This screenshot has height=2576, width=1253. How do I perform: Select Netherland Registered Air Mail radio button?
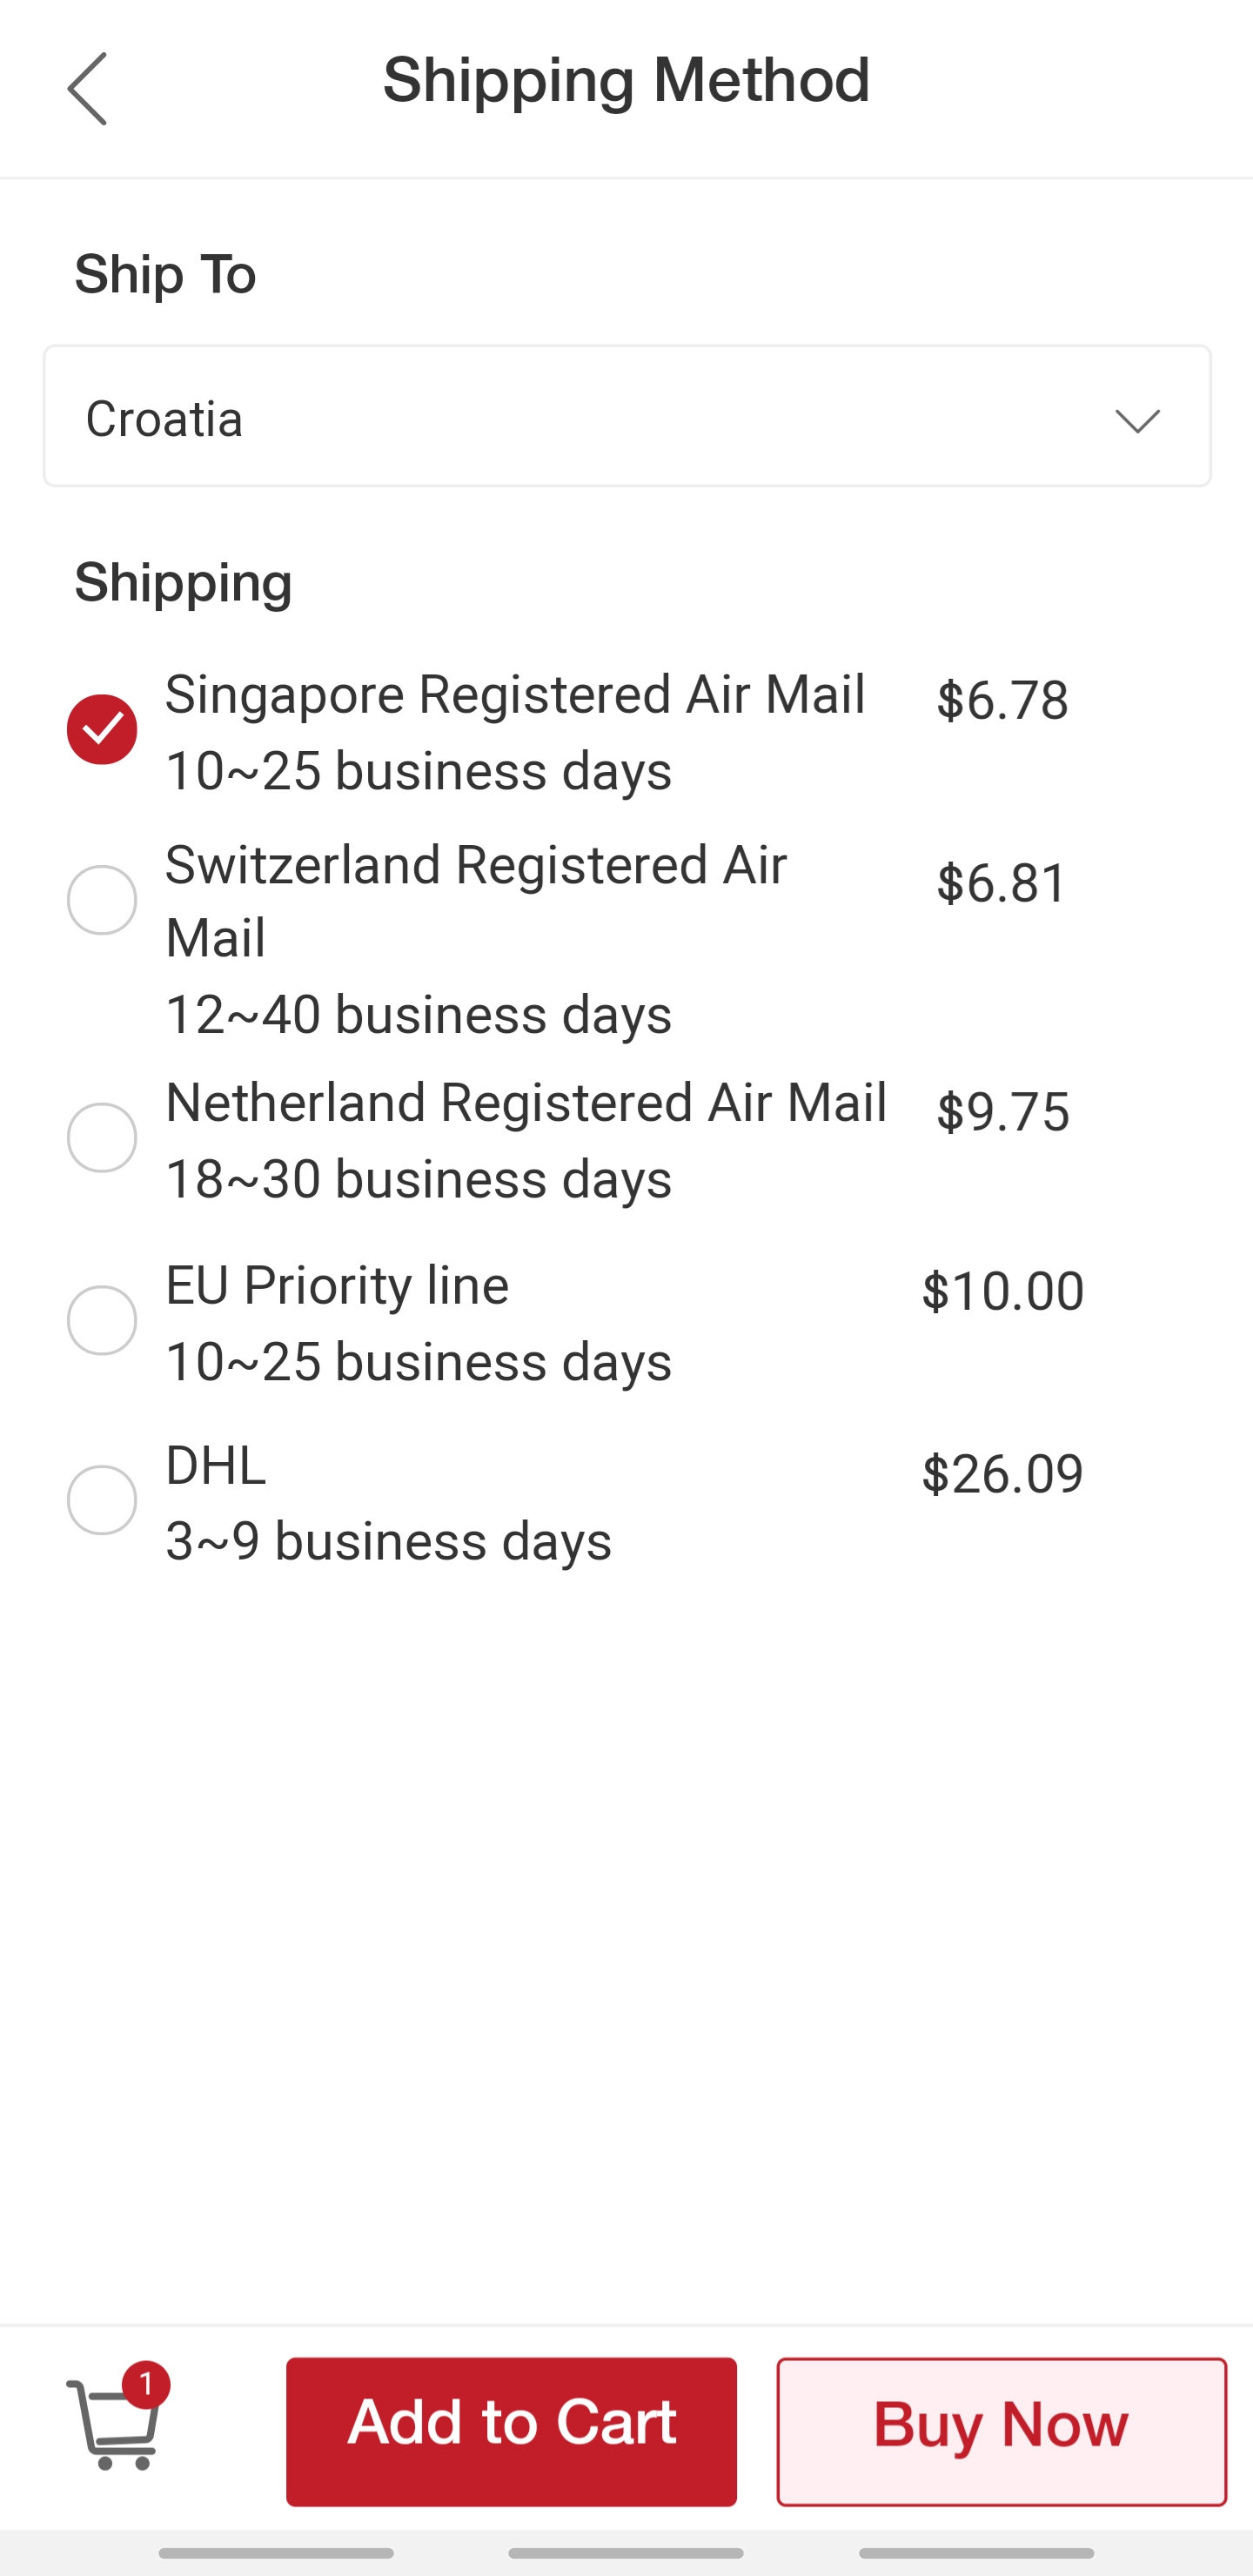[x=102, y=1137]
